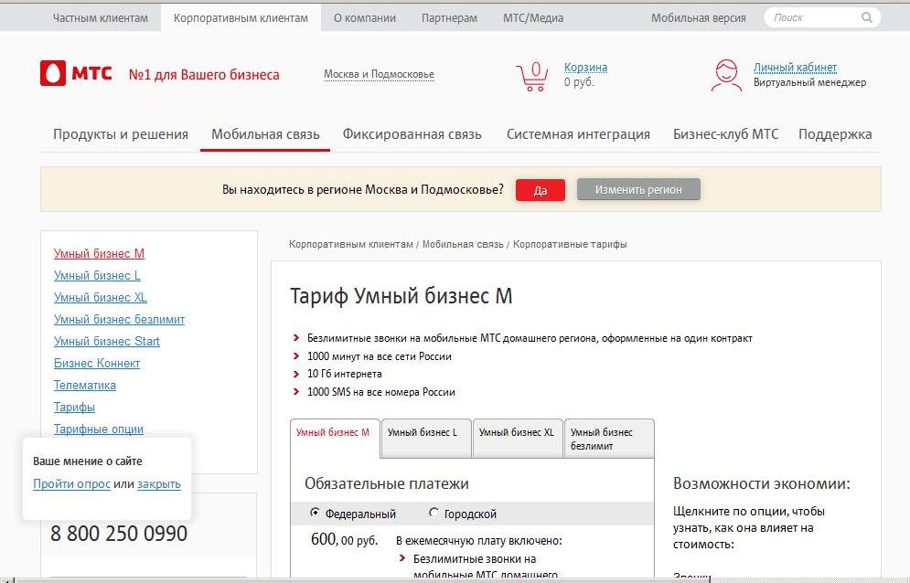Click the Виртуальный менеджер text

pyautogui.click(x=809, y=82)
